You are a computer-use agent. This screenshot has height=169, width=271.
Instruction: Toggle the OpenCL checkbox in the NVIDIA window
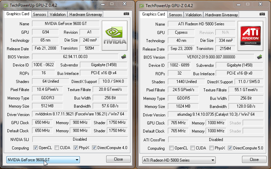pos(35,147)
